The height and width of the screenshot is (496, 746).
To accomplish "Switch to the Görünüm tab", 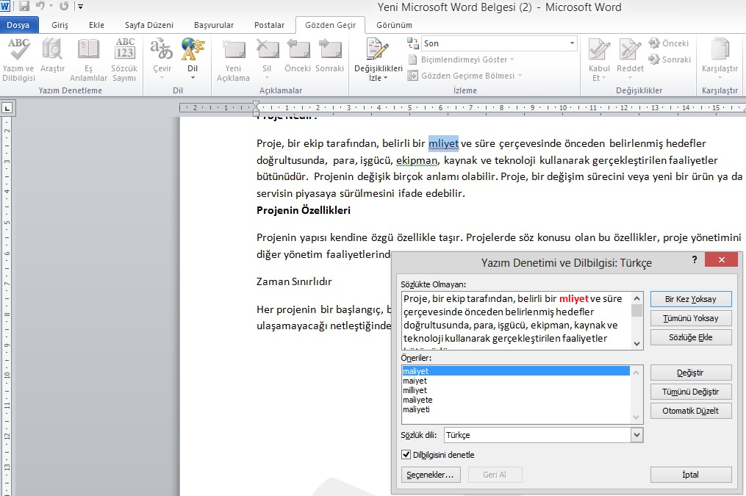I will (x=394, y=25).
